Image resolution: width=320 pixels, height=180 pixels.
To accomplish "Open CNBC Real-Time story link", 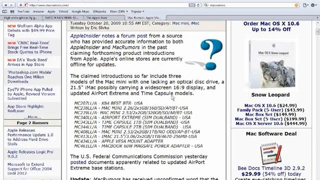I will click(x=29, y=47).
